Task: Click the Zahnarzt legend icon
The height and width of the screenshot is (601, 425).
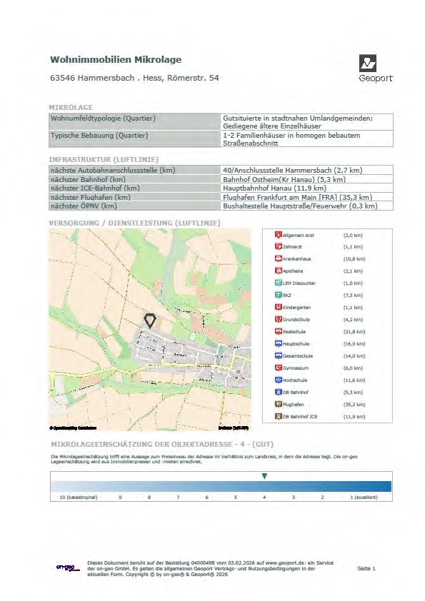Action: point(279,246)
